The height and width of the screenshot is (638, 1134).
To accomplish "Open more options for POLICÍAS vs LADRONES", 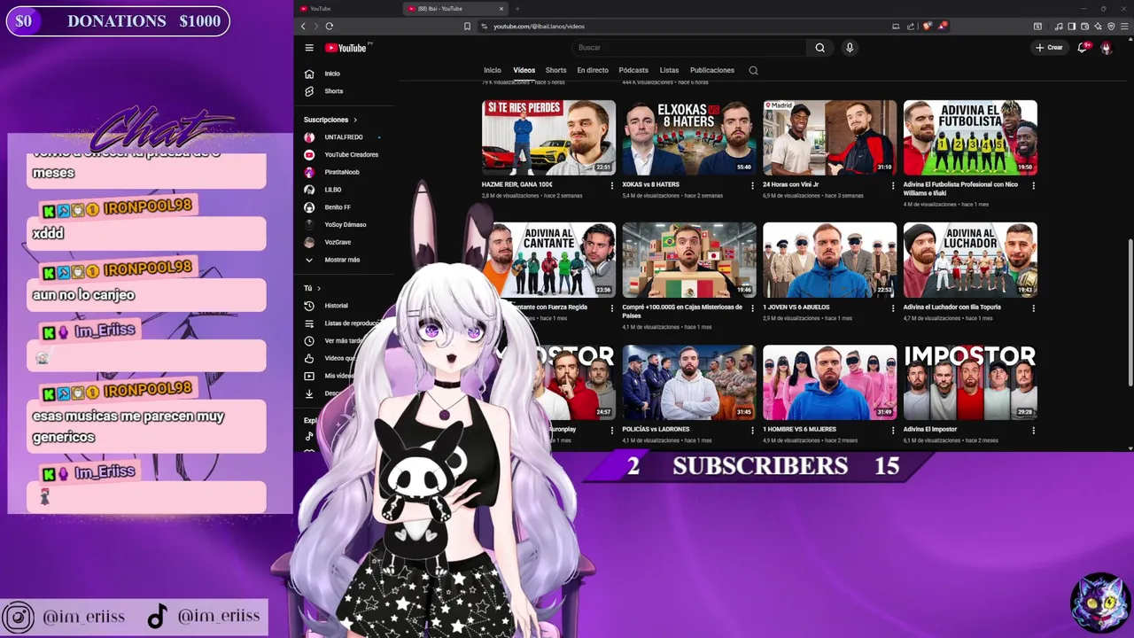I will click(x=752, y=431).
